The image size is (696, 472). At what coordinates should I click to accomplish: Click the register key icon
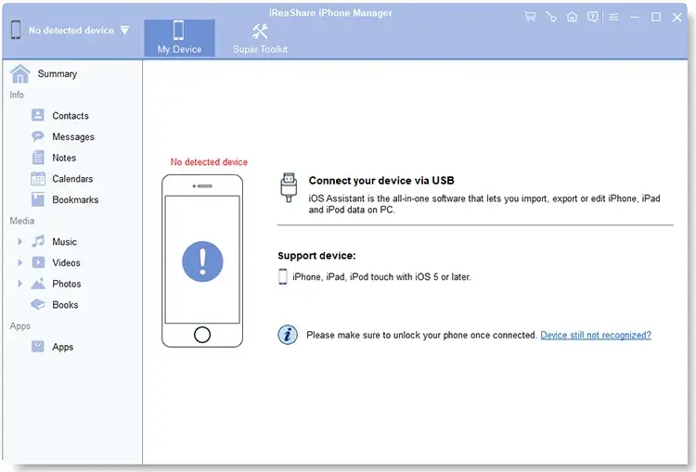551,17
